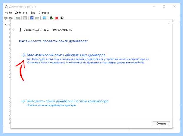Choose Выполнить поиск драйверов на этом компьютере

(67, 101)
